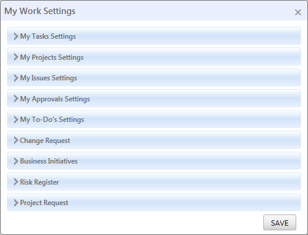308x235 pixels.
Task: Click the chevron arrow beside Business Initiatives
Action: (16, 161)
